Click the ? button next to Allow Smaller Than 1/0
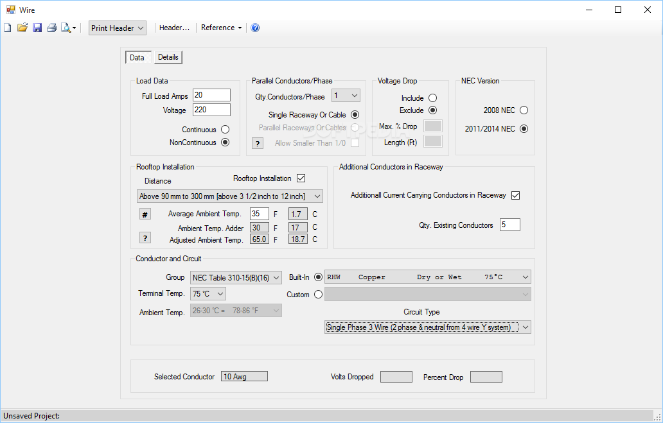Image resolution: width=663 pixels, height=423 pixels. [258, 143]
